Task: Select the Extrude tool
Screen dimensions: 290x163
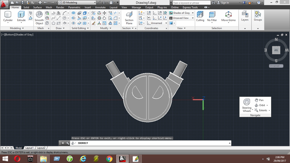Action: (x=21, y=16)
